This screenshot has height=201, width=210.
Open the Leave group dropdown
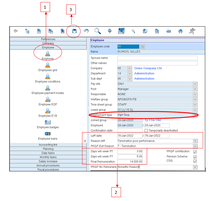(x=195, y=110)
